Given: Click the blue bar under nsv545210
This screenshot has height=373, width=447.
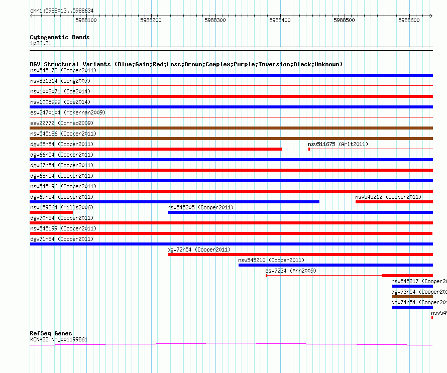Looking at the screenshot, I should point(336,265).
